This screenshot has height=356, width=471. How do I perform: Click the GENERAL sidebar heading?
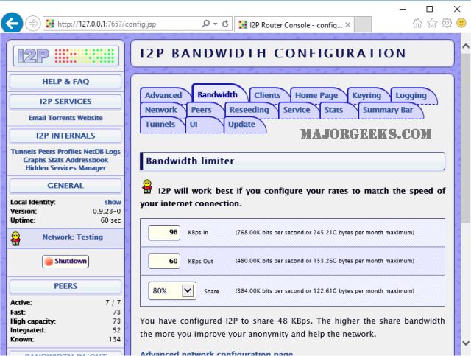pyautogui.click(x=65, y=186)
